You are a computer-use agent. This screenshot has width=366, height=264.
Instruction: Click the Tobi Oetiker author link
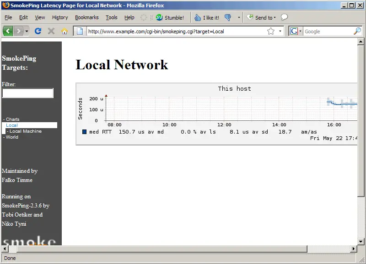pos(17,215)
